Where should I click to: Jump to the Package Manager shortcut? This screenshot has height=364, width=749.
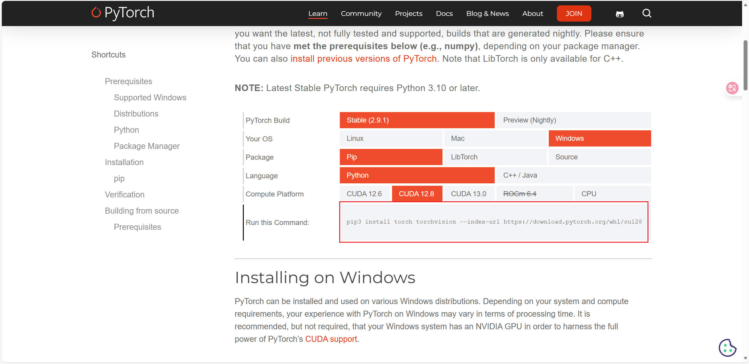147,146
